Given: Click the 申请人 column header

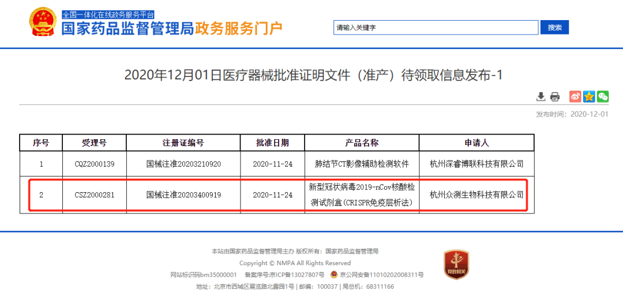Looking at the screenshot, I should (476, 143).
